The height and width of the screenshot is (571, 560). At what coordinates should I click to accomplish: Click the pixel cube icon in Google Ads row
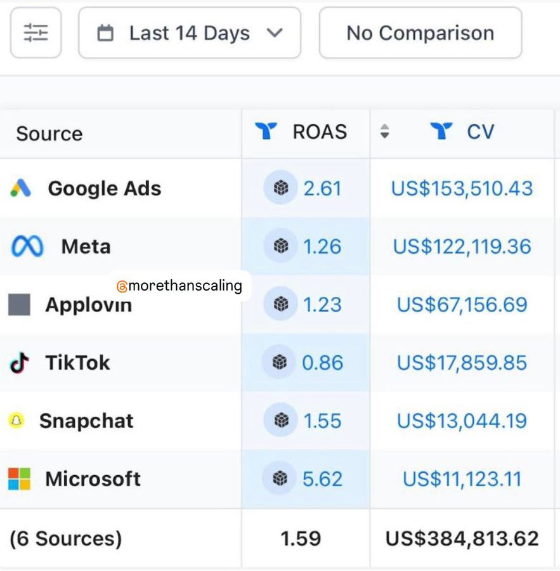[x=281, y=188]
